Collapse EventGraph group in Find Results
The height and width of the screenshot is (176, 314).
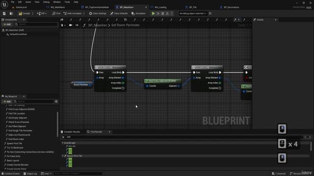62,143
